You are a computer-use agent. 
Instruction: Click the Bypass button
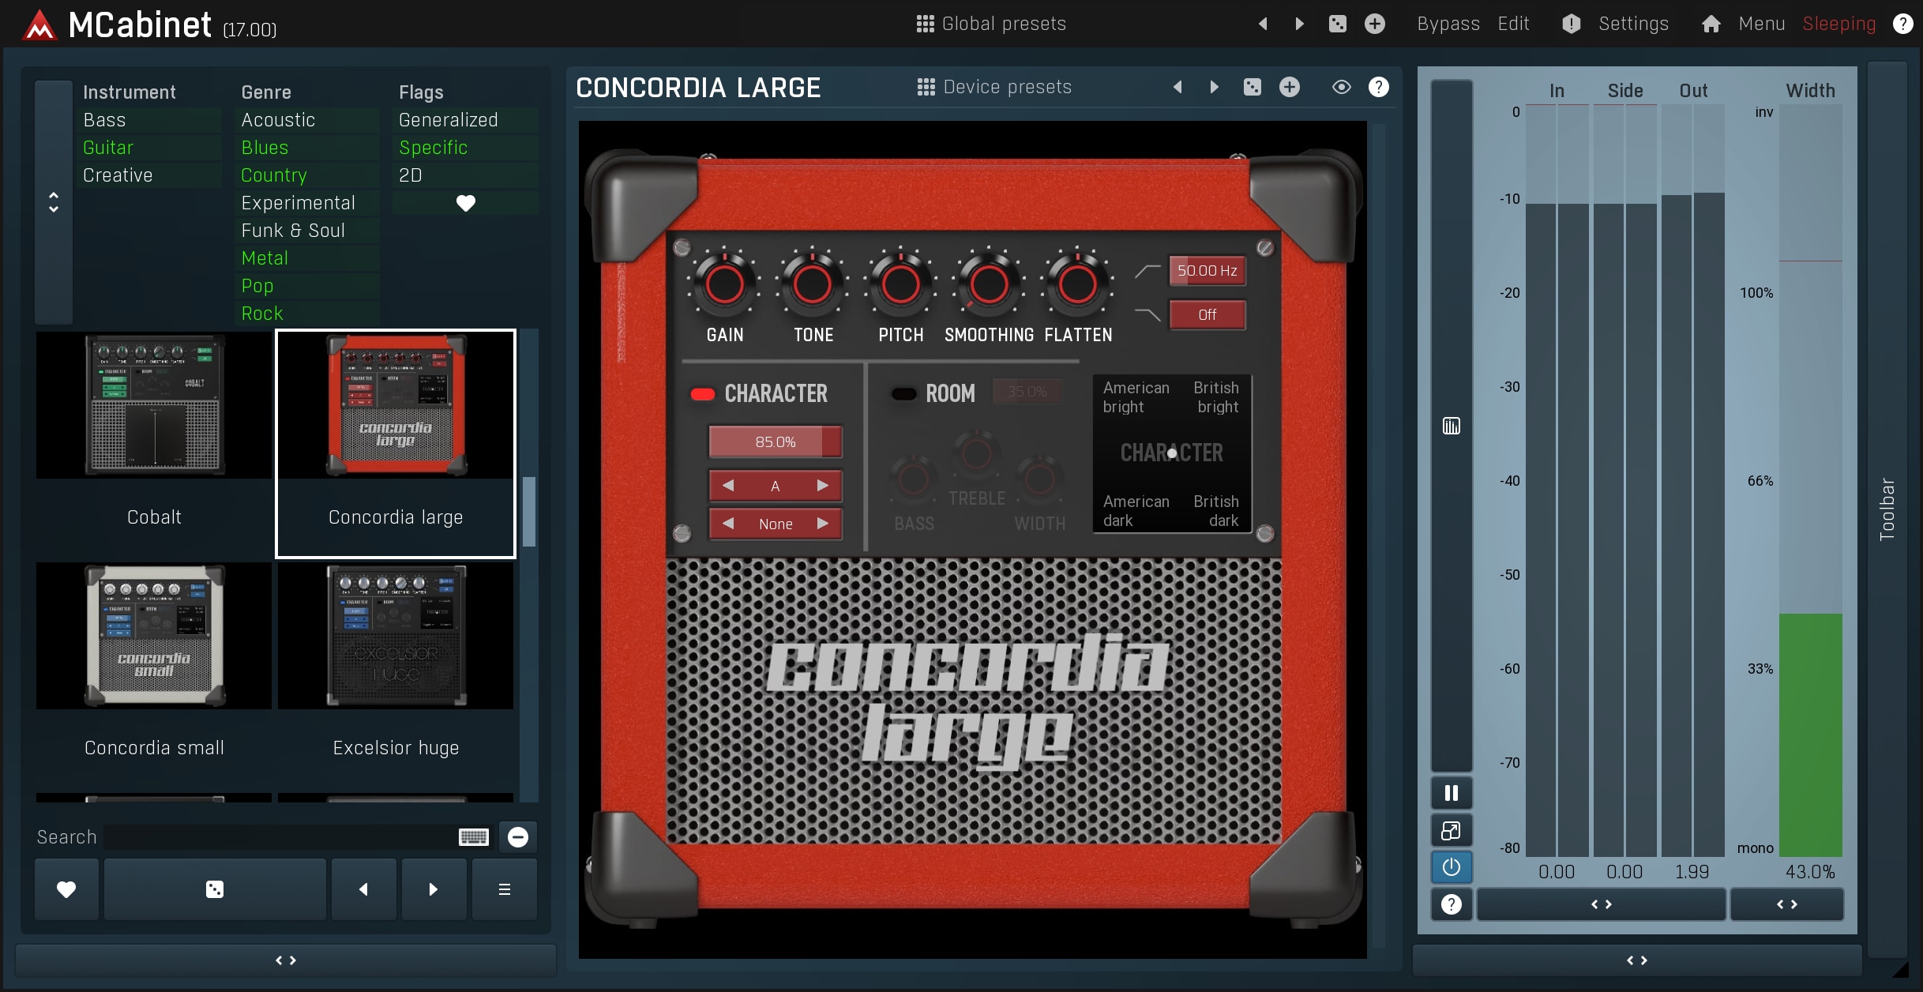[x=1448, y=24]
